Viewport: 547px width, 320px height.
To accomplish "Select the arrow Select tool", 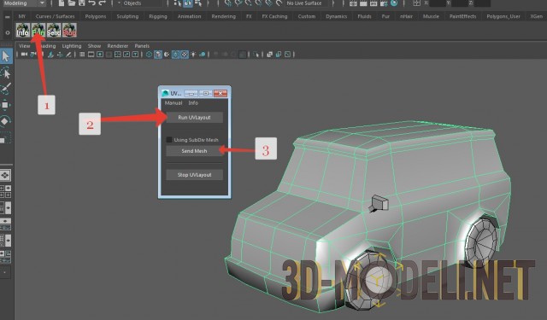I will click(6, 56).
